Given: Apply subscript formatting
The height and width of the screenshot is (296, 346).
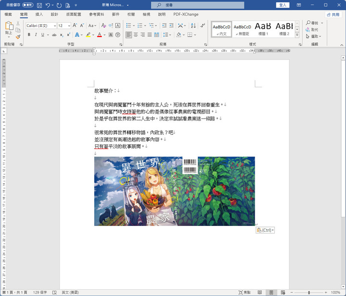Looking at the screenshot, I should 62,35.
